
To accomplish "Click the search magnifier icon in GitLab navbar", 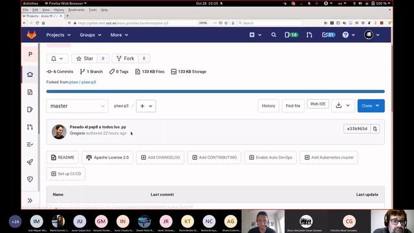I will tap(274, 35).
